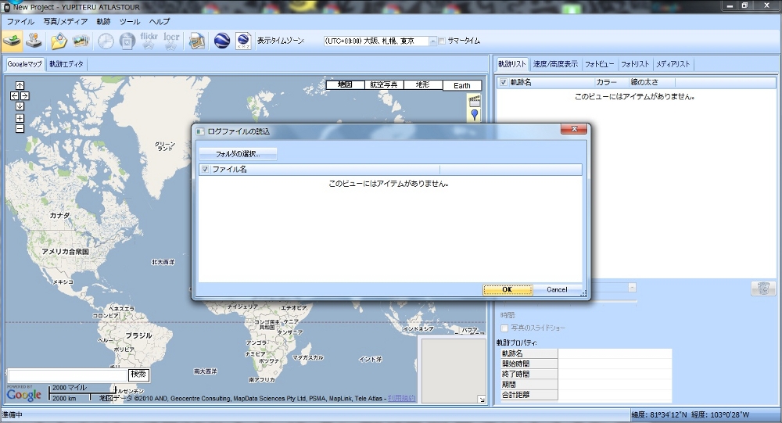Toggle the ファイル名 header checkbox in dialog

tap(205, 169)
